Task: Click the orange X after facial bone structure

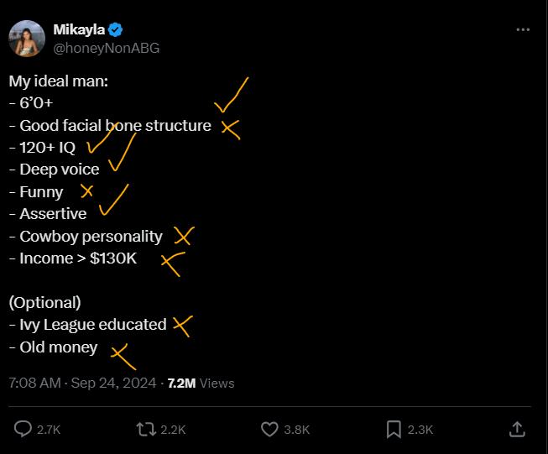Action: pyautogui.click(x=231, y=128)
